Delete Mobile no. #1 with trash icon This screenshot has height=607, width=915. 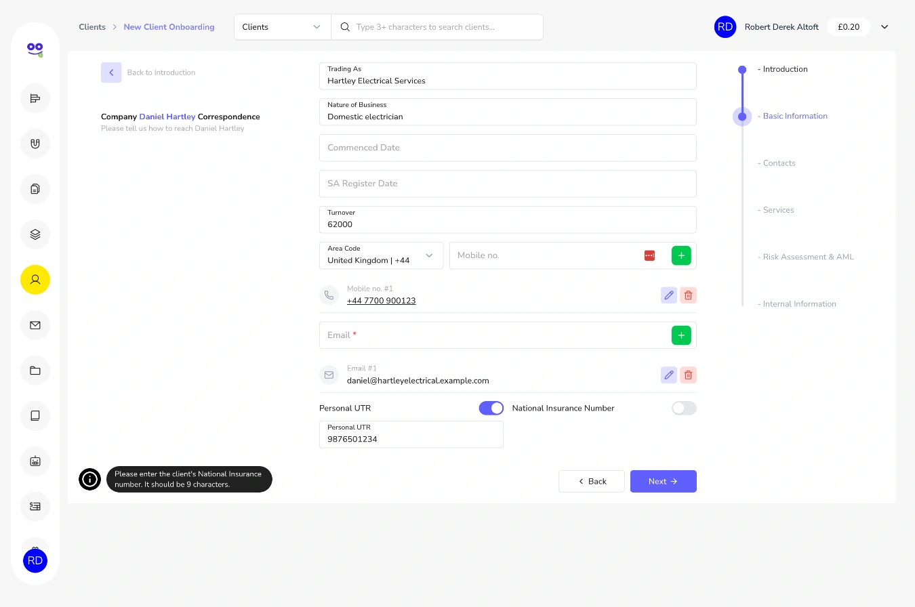point(688,295)
